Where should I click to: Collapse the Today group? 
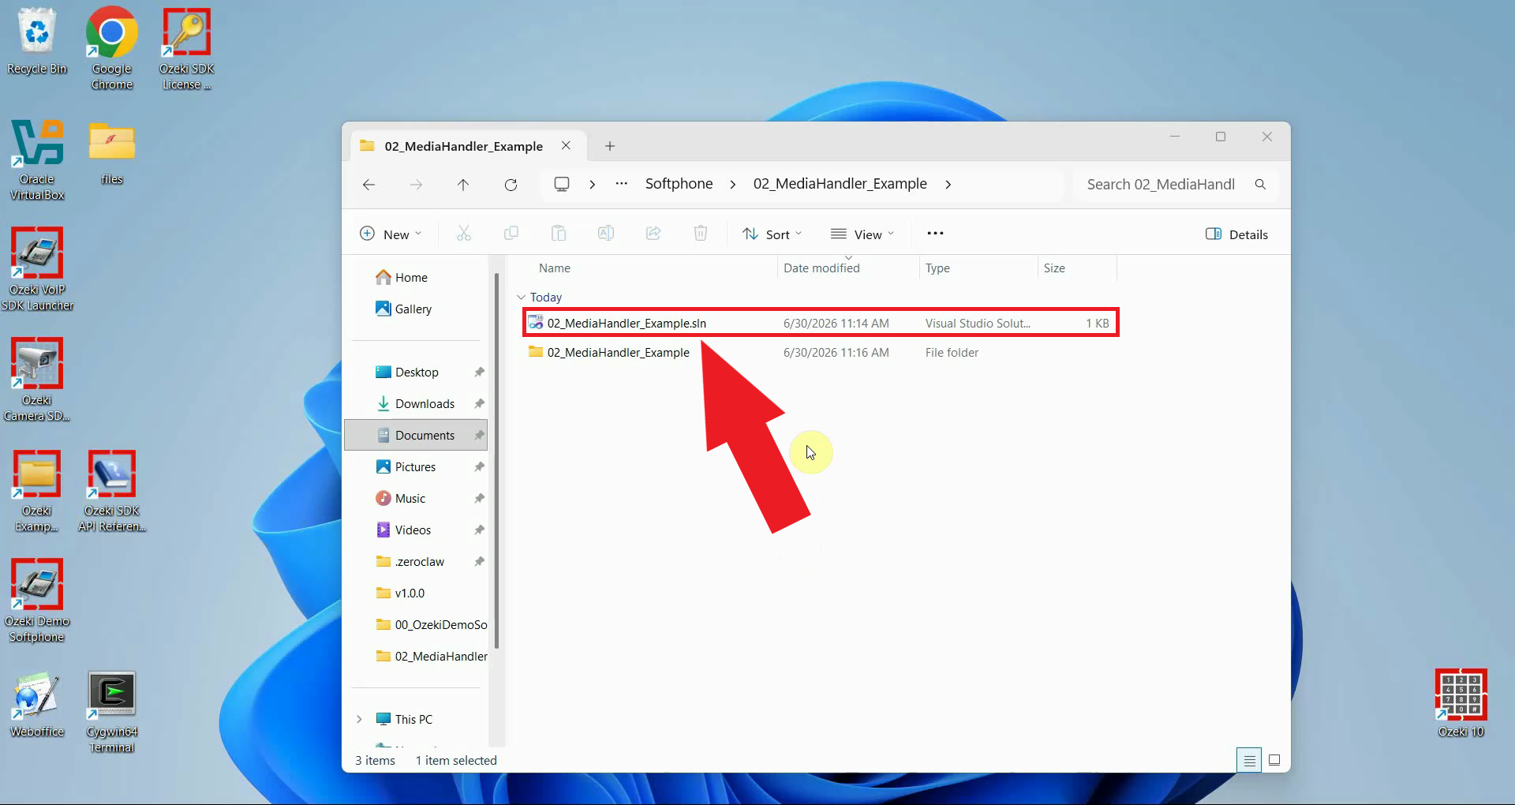point(521,298)
